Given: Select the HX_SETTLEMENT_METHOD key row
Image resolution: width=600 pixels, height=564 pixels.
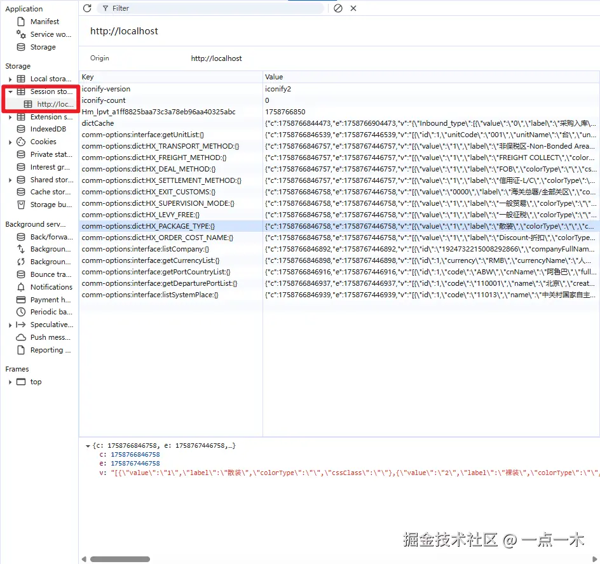Looking at the screenshot, I should tap(171, 180).
